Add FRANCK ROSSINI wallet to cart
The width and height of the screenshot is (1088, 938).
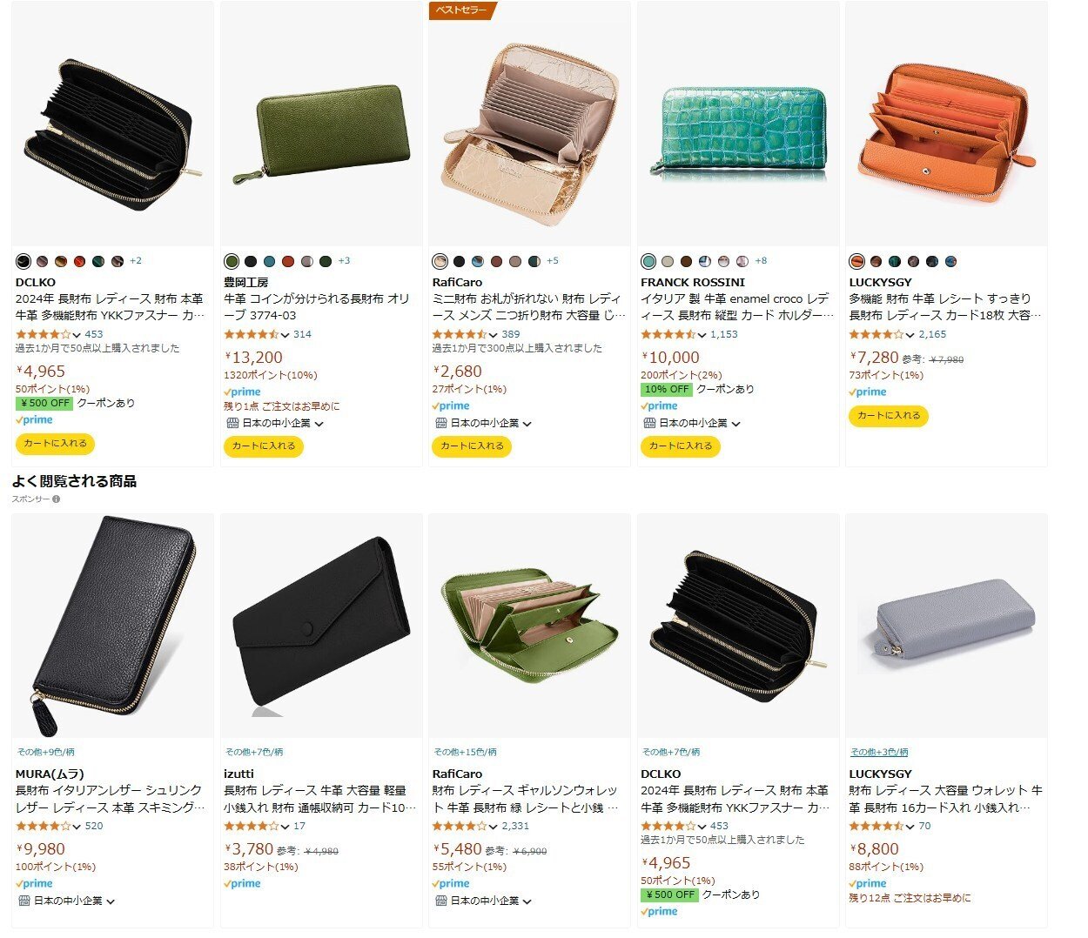tap(681, 446)
